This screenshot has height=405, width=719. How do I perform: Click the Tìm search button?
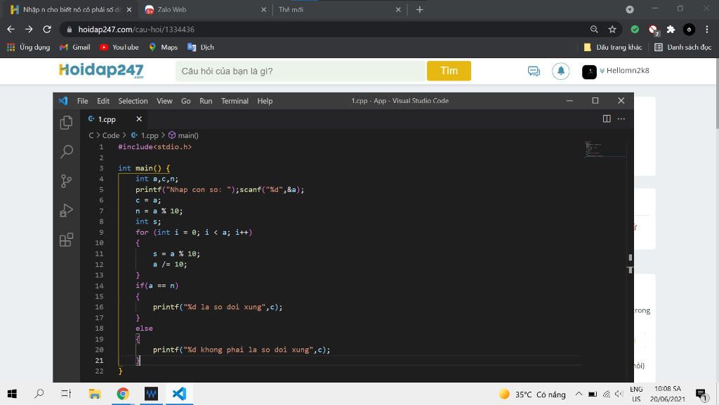click(x=449, y=71)
